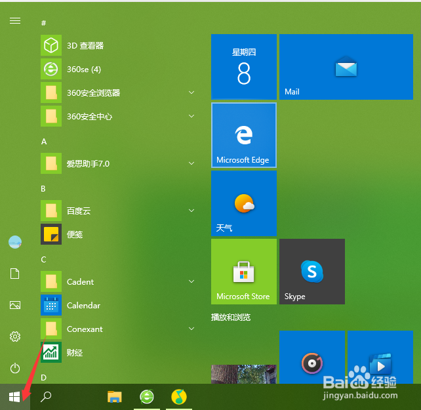
Task: Click the # section header
Action: [43, 23]
